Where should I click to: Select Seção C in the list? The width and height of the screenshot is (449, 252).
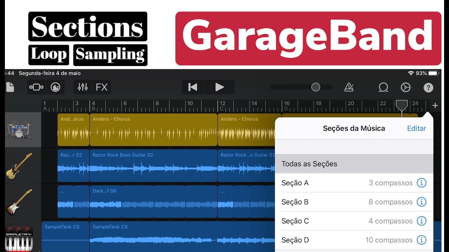pyautogui.click(x=354, y=221)
